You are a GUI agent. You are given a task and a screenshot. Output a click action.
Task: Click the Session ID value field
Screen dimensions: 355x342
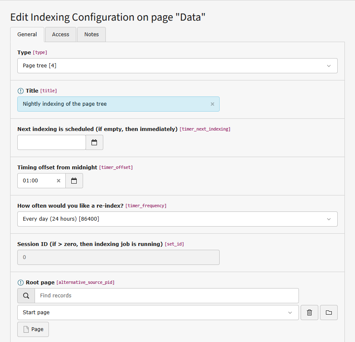[118, 257]
